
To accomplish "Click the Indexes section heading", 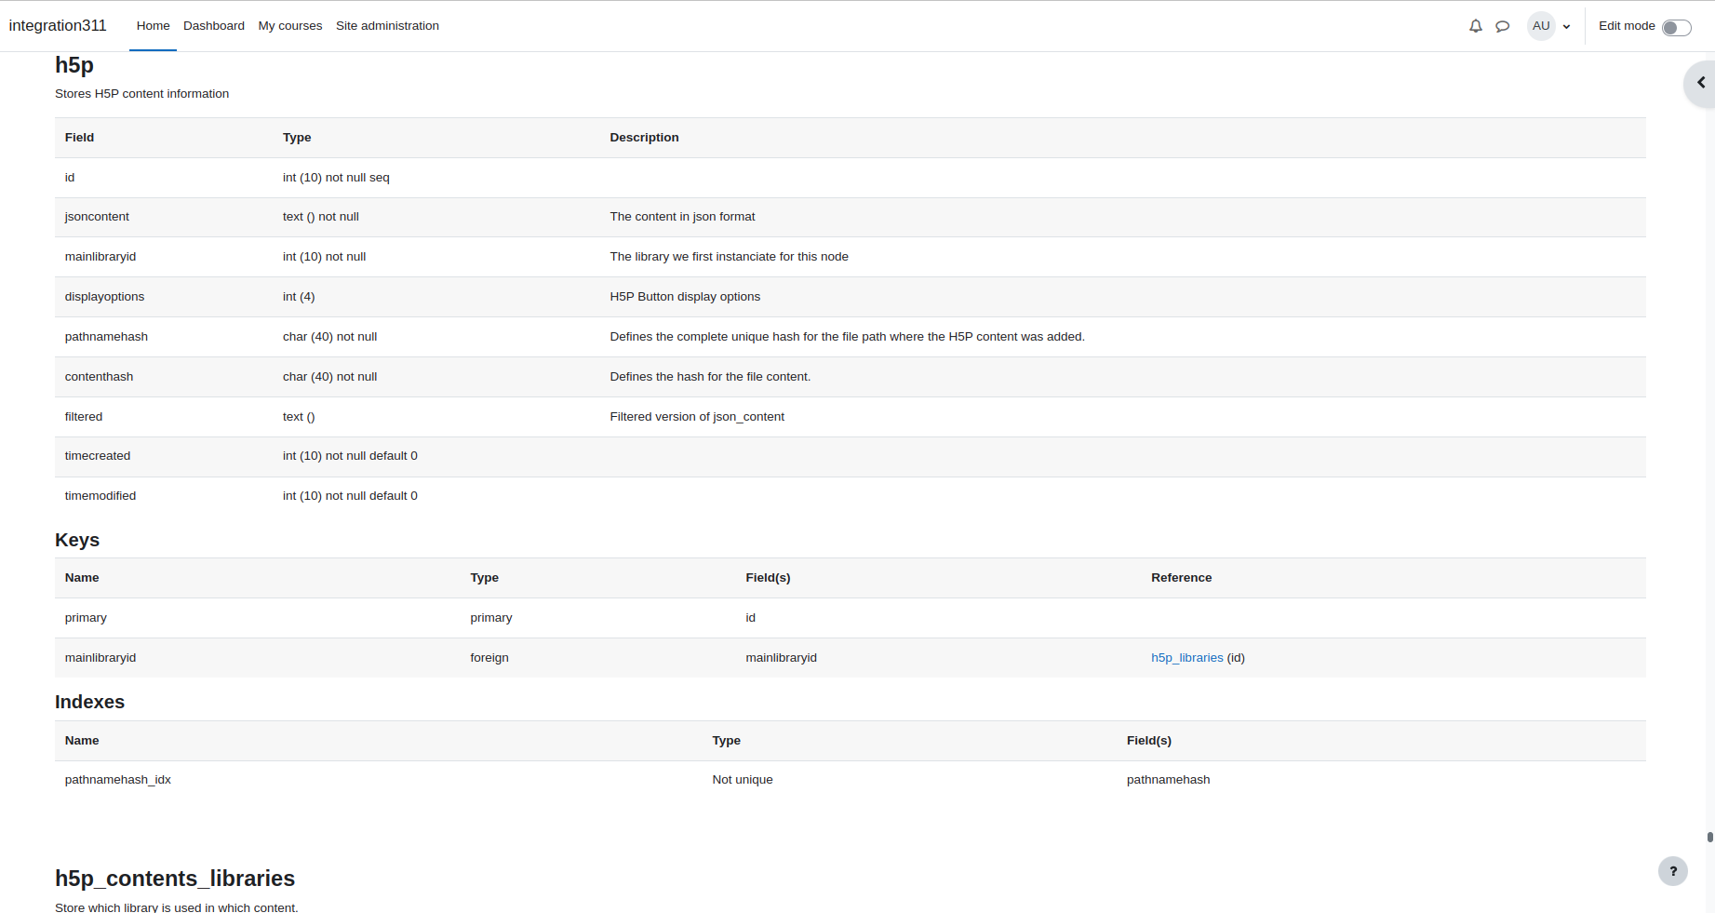I will tap(89, 703).
